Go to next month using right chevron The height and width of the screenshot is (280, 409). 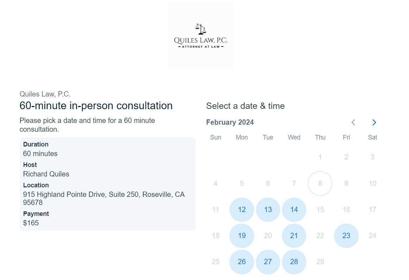(374, 122)
